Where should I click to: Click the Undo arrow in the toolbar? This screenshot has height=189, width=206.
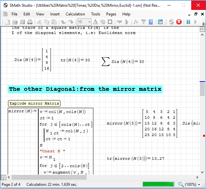click(x=63, y=22)
